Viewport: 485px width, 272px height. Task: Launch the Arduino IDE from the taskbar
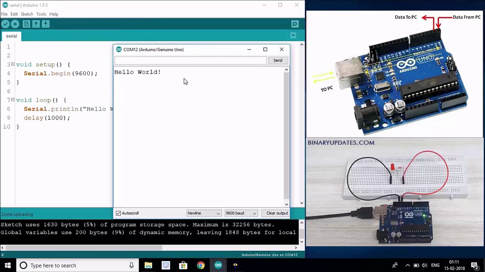coord(218,265)
